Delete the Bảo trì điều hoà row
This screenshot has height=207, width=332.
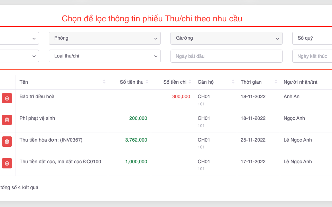tap(7, 98)
